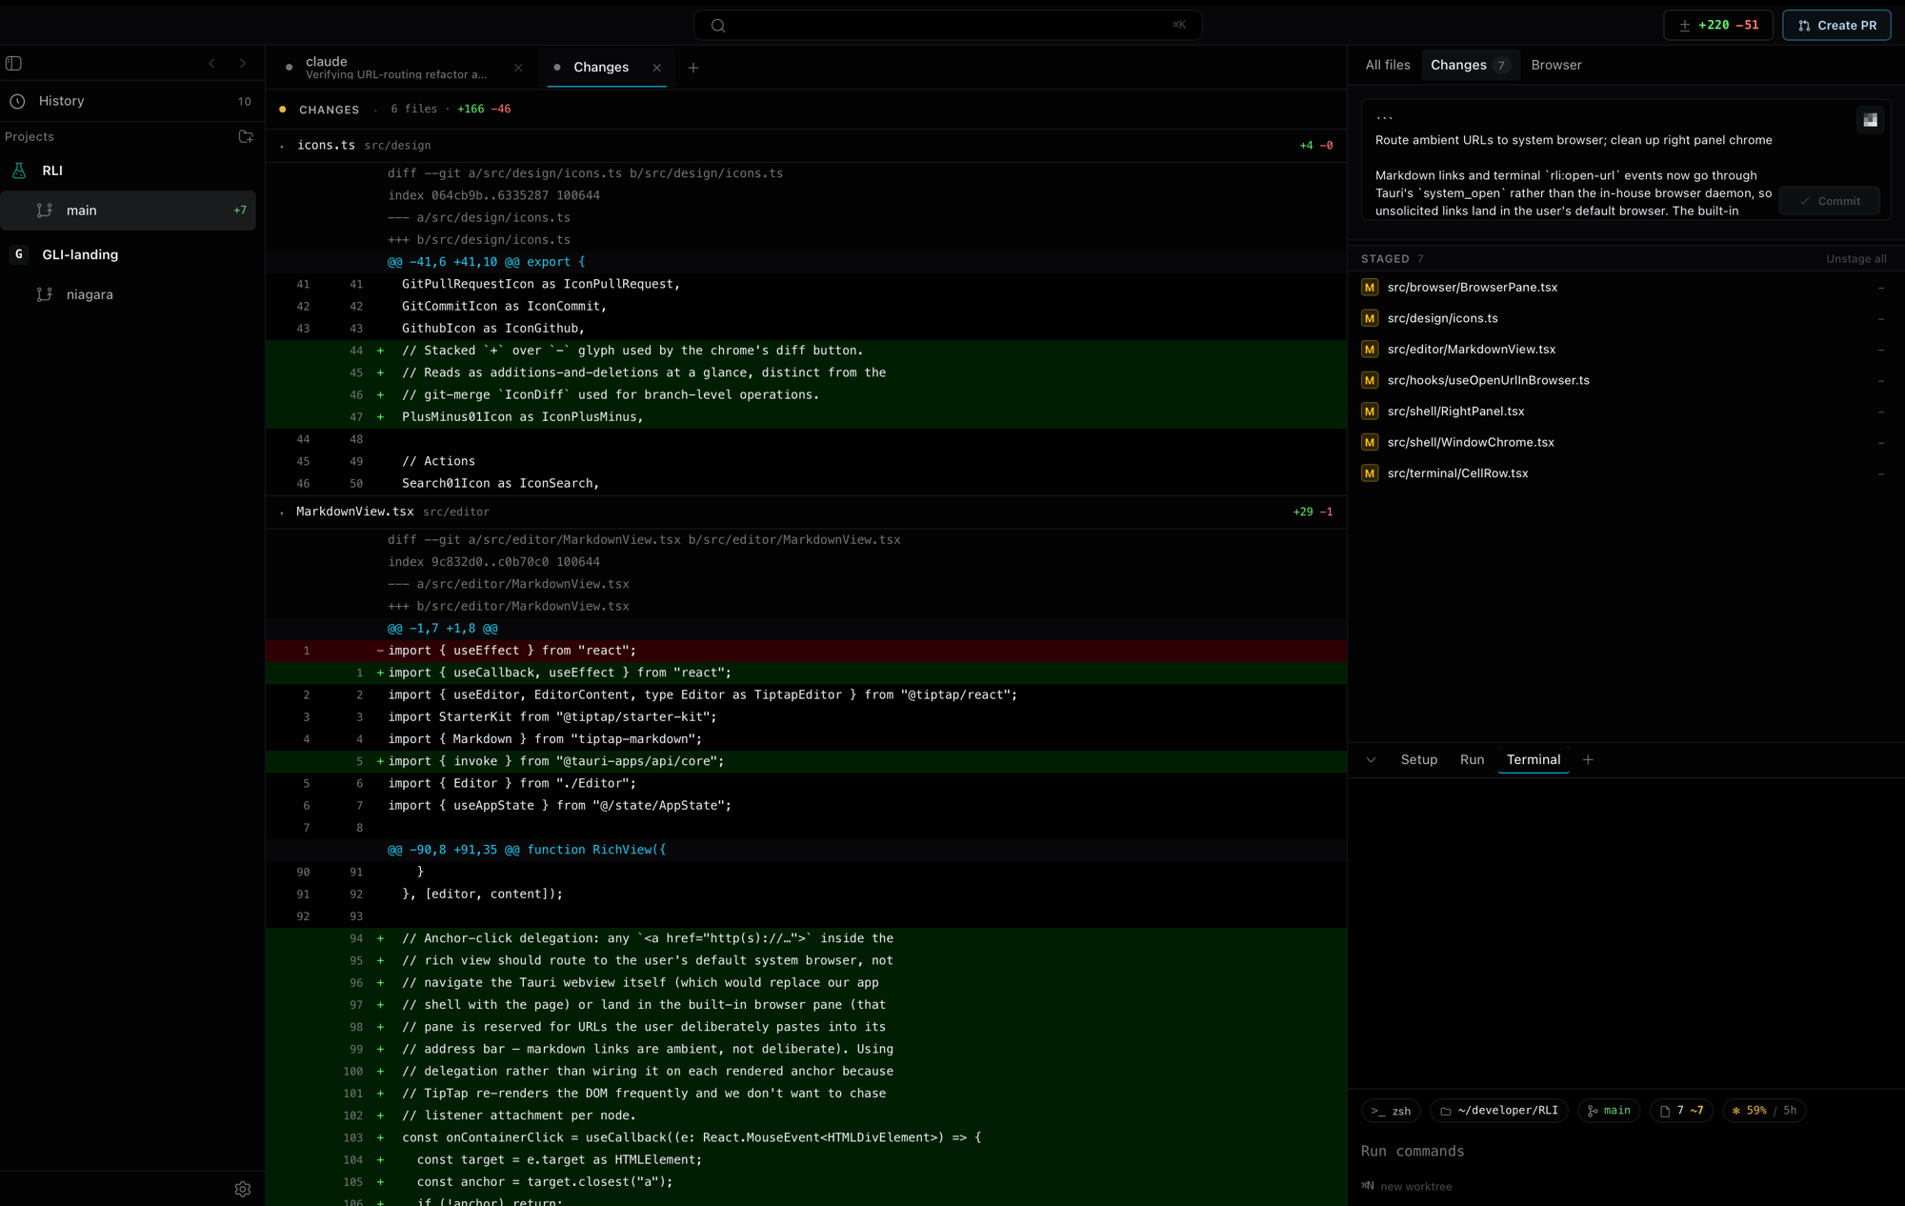This screenshot has width=1905, height=1206.
Task: Collapse the bottom terminal panel chevron
Action: point(1371,760)
